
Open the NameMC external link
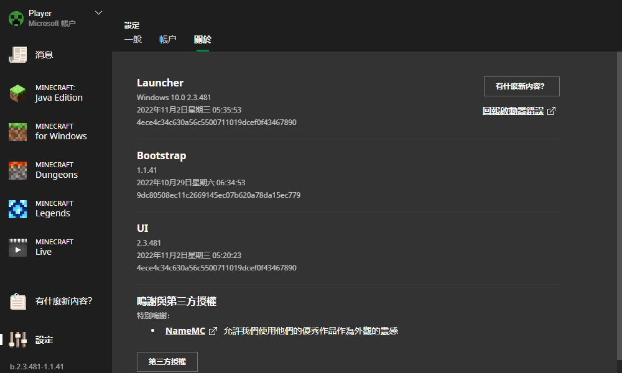[185, 331]
